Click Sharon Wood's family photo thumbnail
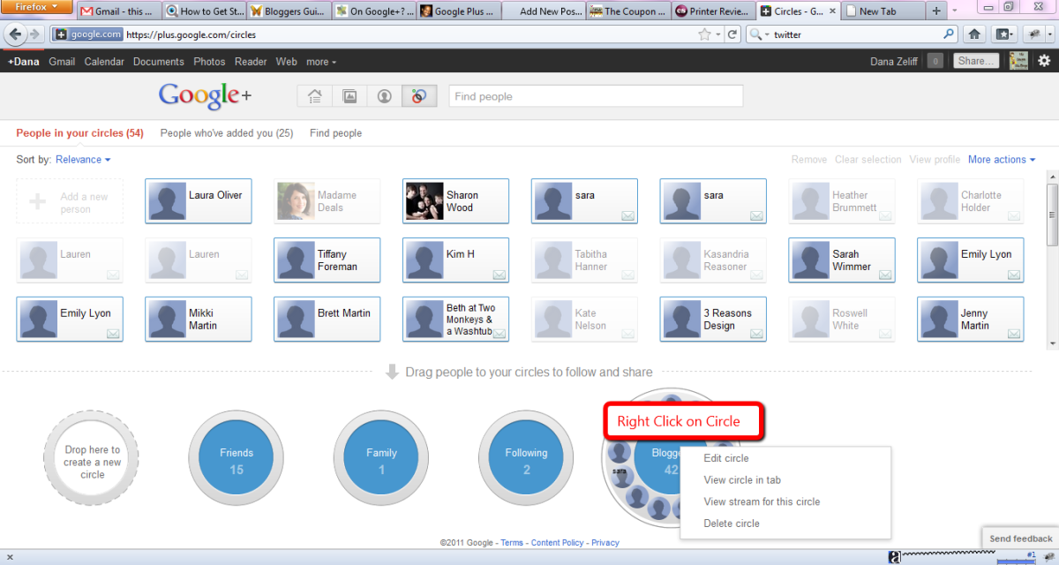The image size is (1059, 565). 424,201
